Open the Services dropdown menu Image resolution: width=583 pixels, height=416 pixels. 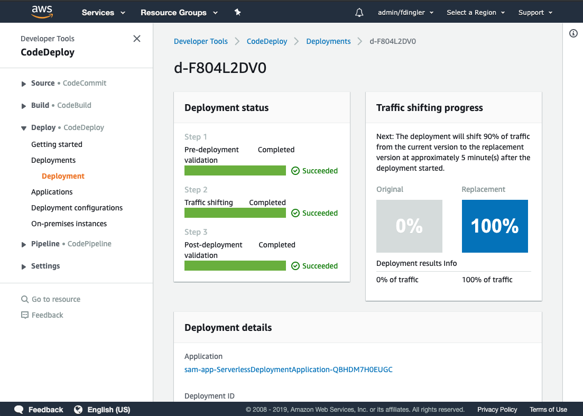(104, 13)
